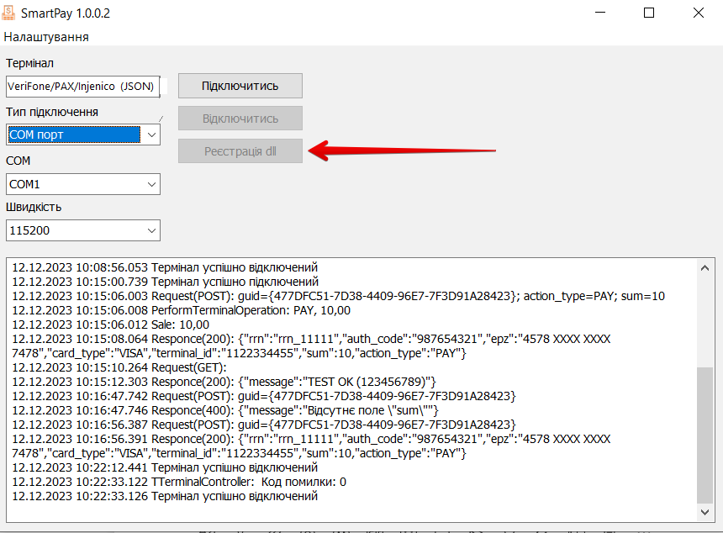Maximize the SmartPay window
Screen dimensions: 723x533
click(649, 13)
